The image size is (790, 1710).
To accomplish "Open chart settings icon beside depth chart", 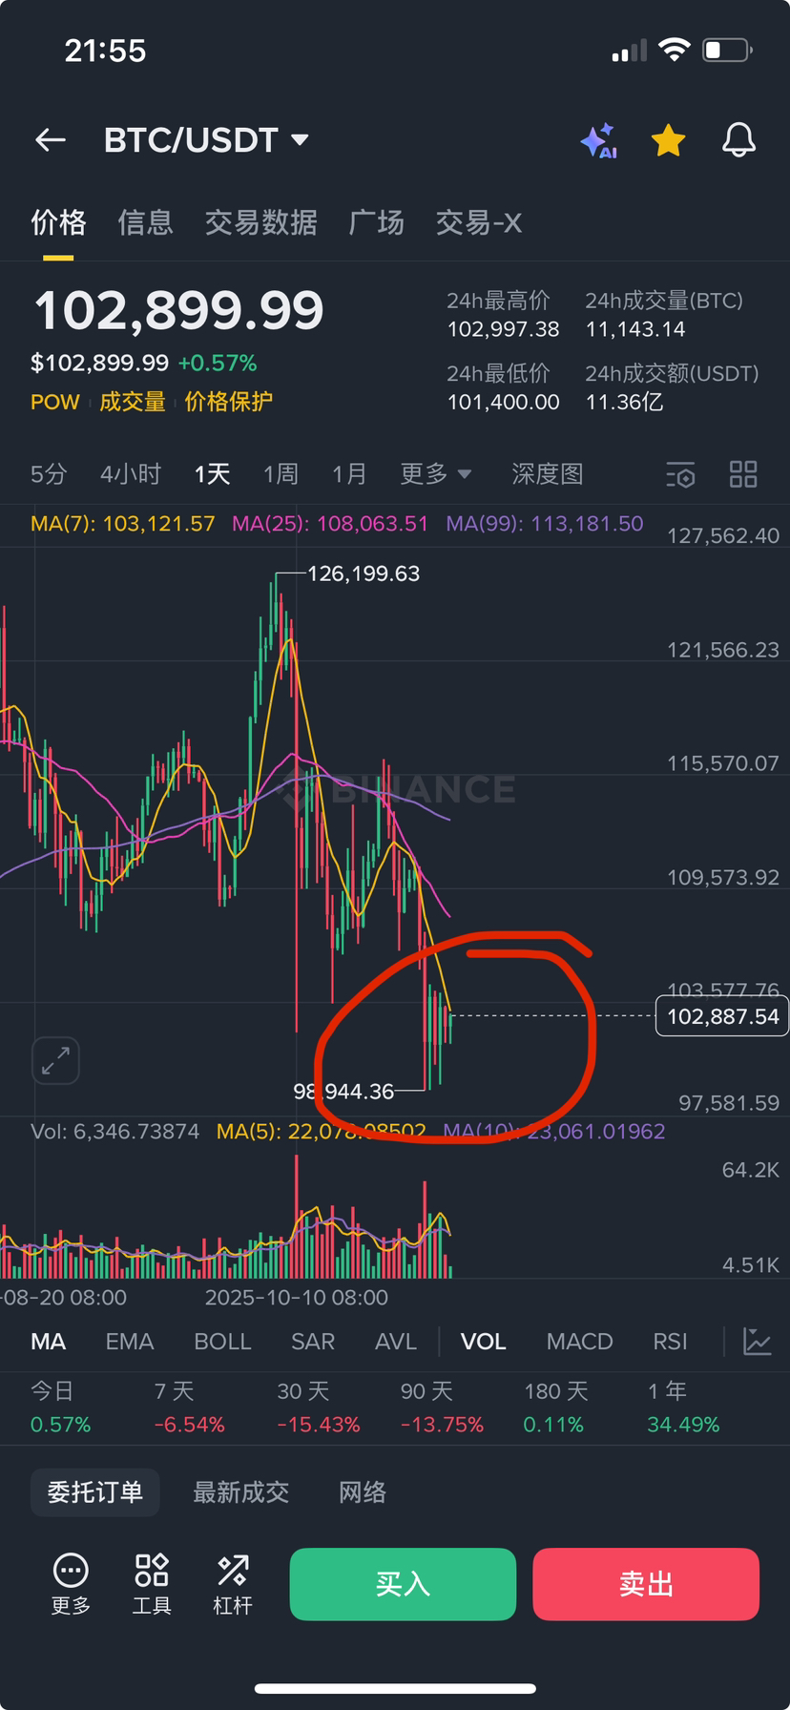I will coord(680,474).
